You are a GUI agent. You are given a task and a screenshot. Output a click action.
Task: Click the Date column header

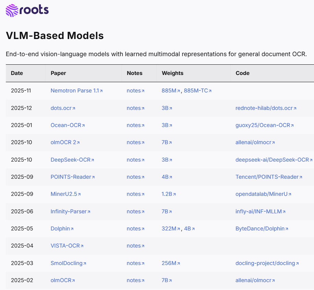[x=16, y=73]
